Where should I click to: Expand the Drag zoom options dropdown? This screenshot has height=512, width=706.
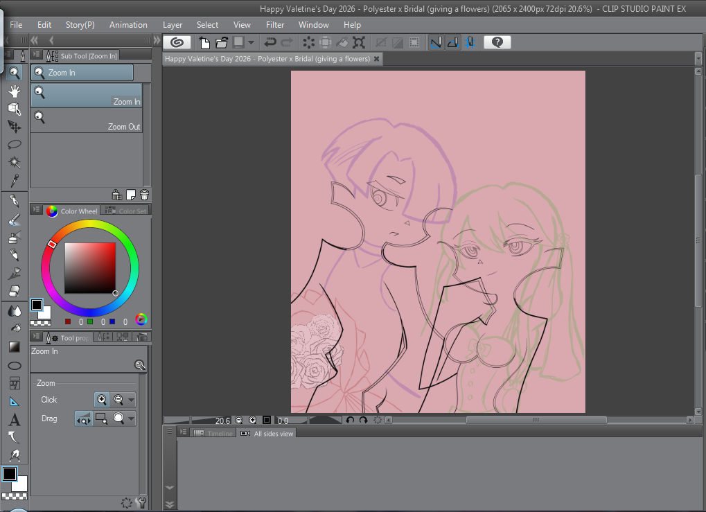131,418
